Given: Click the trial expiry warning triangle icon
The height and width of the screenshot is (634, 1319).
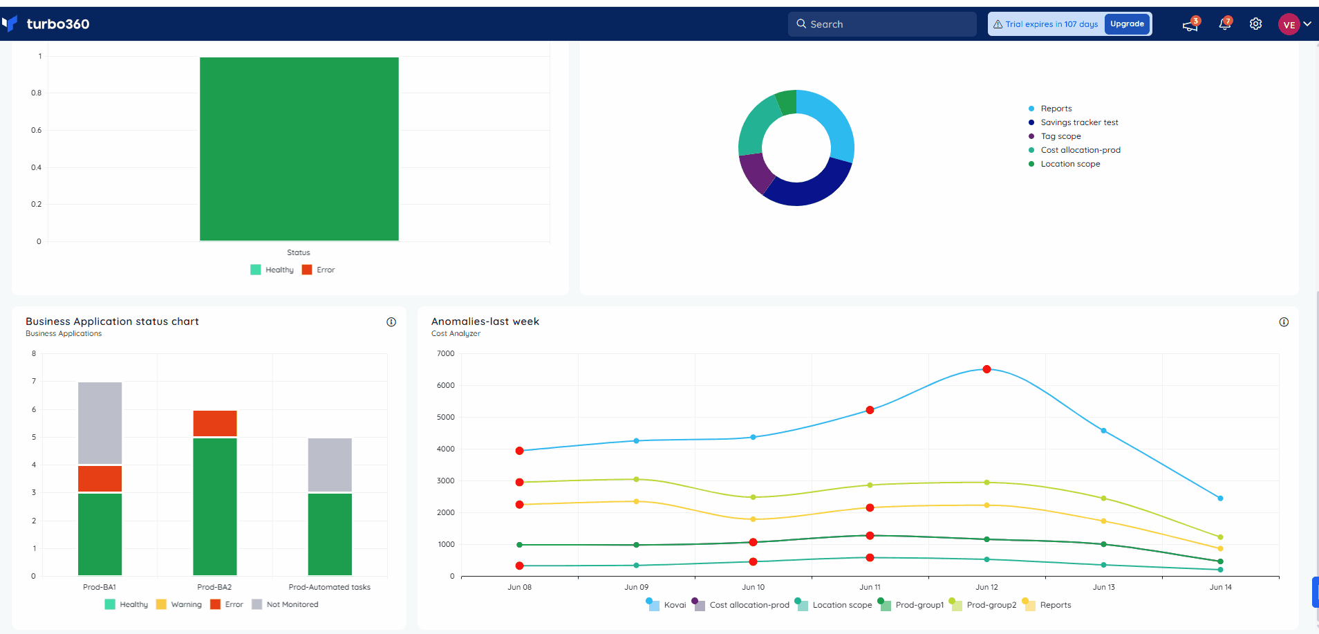Looking at the screenshot, I should (998, 24).
